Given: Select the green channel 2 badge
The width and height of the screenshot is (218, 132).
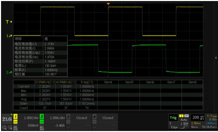Looking at the screenshot, I should (x=42, y=117).
